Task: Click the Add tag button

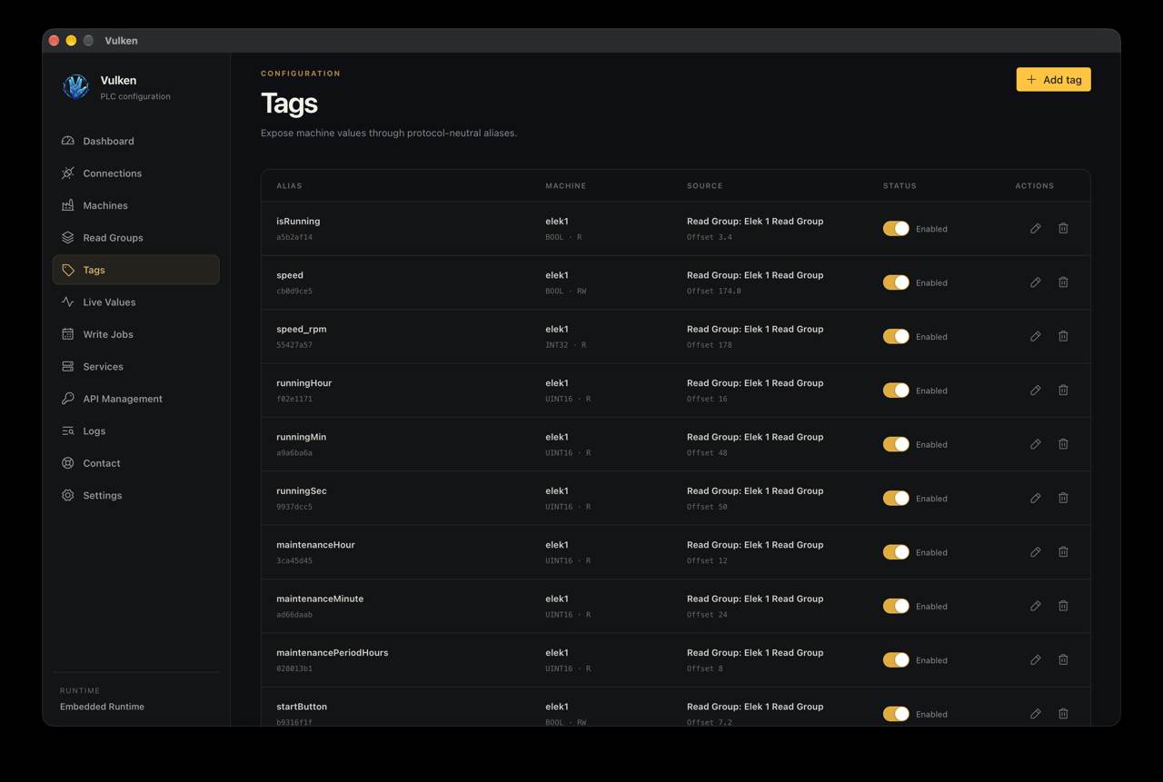Action: (1053, 80)
